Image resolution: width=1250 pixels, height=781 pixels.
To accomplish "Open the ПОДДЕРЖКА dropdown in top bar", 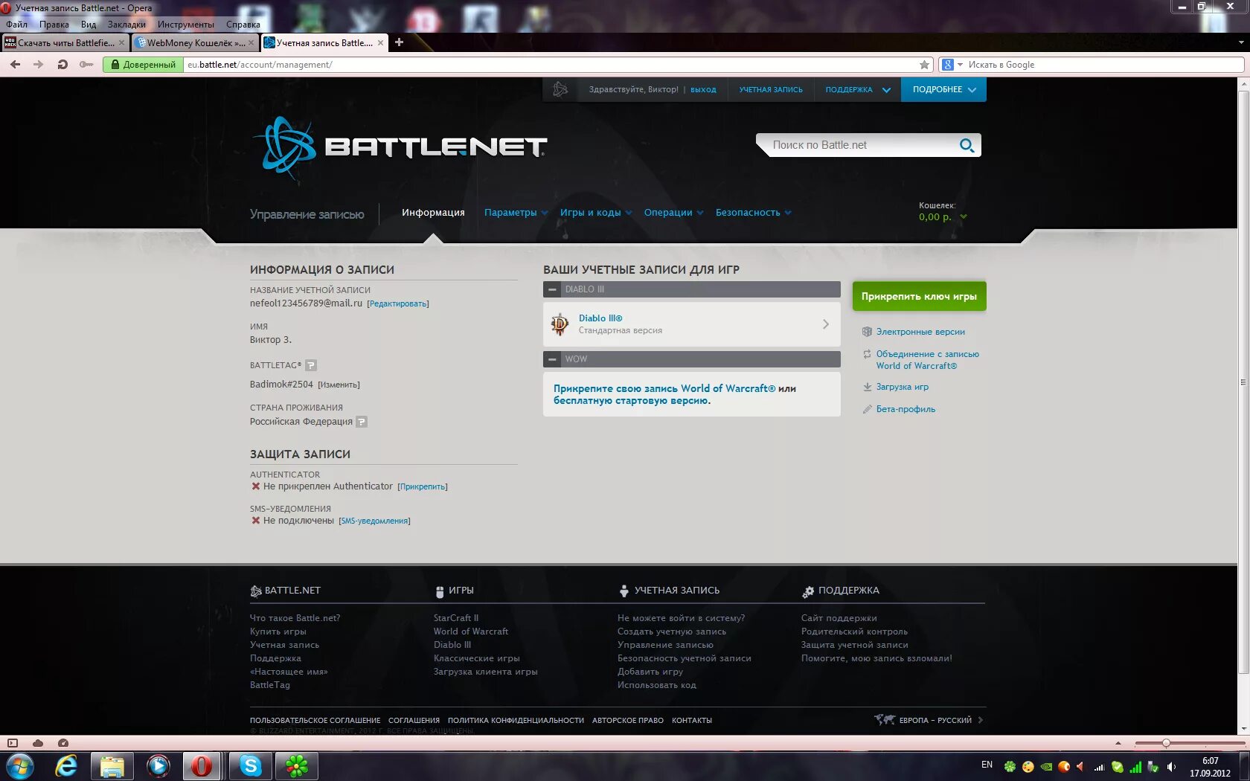I will click(857, 89).
